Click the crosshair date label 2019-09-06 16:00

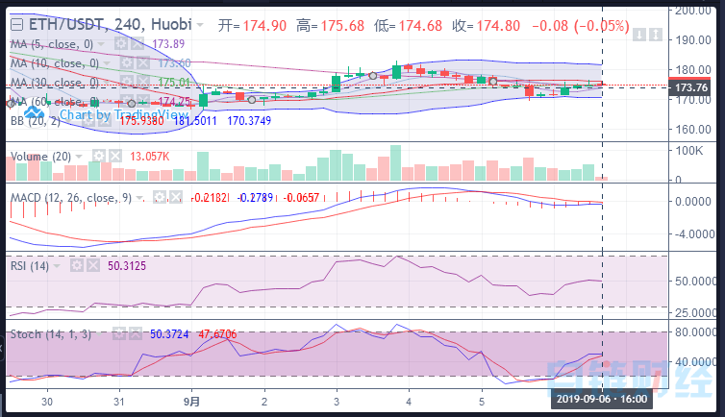pos(602,399)
